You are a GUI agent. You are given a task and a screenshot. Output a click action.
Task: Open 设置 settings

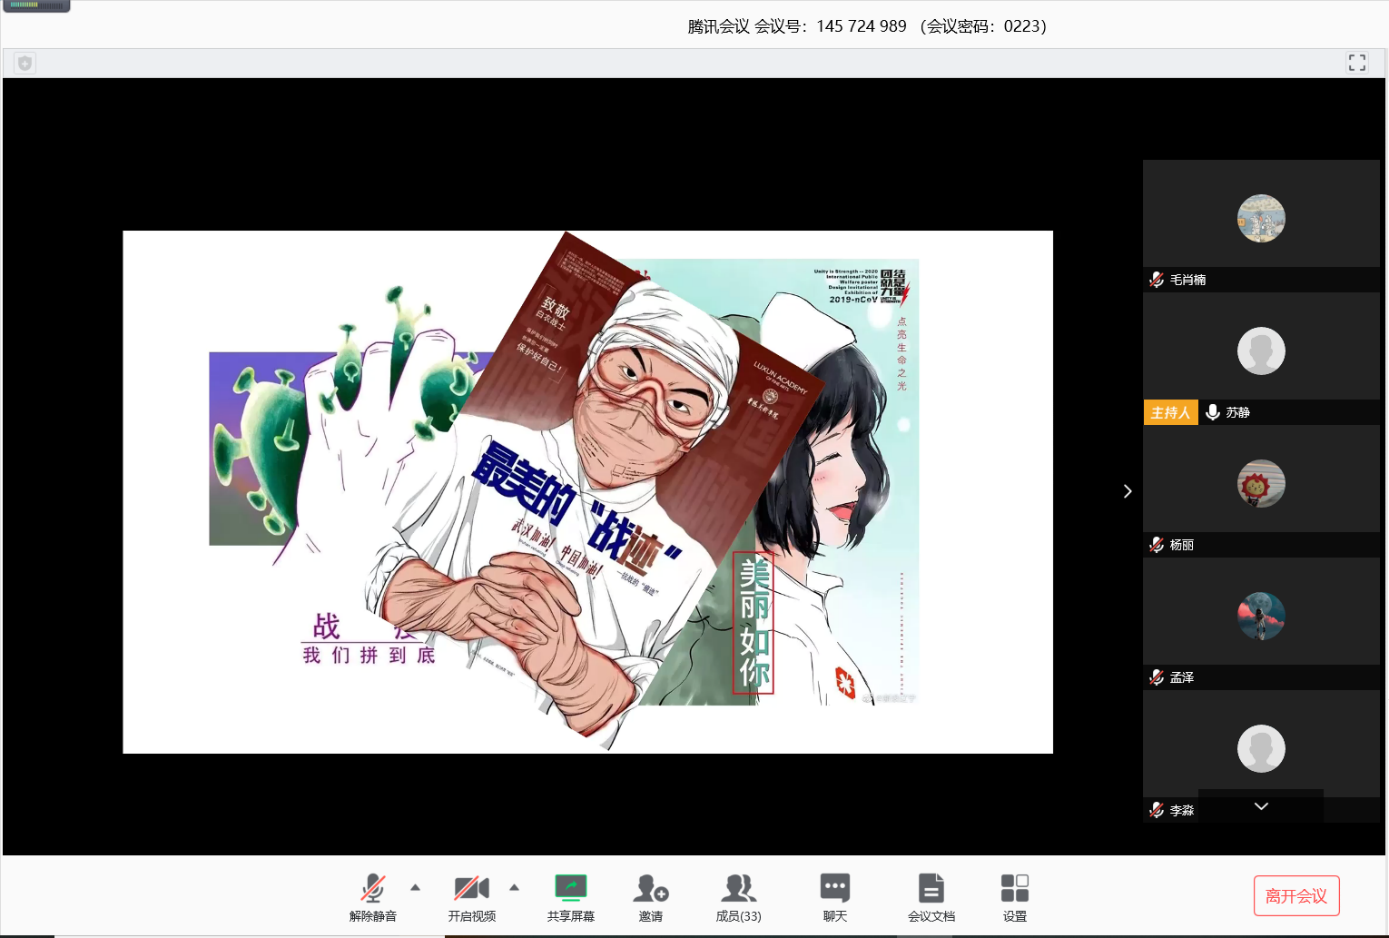tap(1015, 897)
